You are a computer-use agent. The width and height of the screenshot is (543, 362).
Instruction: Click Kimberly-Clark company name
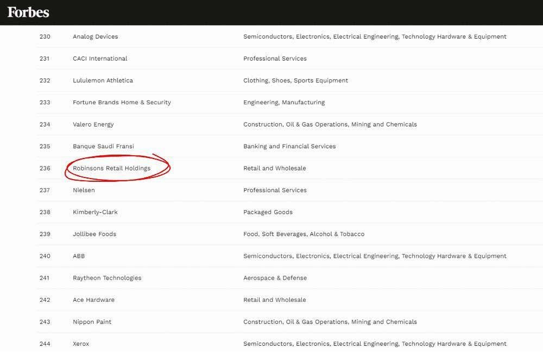point(95,212)
